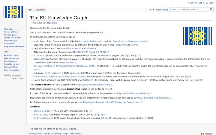Open the Printable version

pyautogui.click(x=12, y=64)
